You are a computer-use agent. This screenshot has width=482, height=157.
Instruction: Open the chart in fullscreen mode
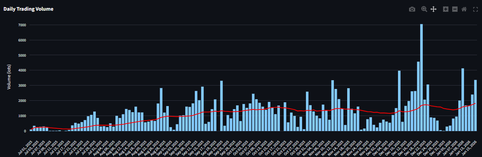(475, 9)
